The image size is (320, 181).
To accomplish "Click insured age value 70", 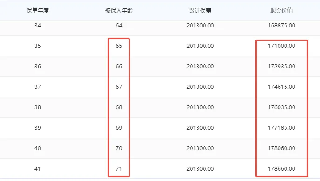I will (119, 148).
